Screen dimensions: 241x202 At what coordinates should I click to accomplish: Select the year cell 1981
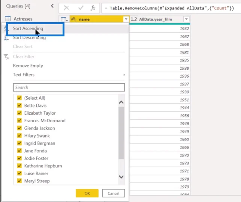(x=160, y=52)
